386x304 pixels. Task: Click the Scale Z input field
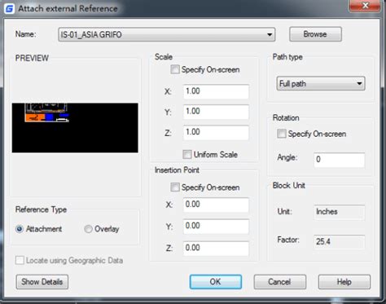(216, 133)
